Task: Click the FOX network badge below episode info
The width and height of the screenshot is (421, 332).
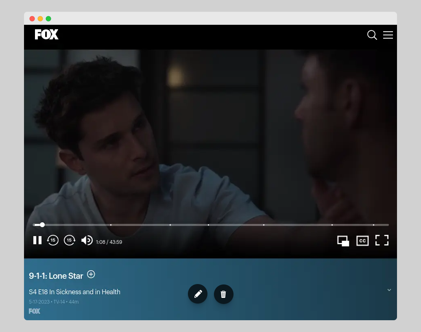Action: point(35,311)
